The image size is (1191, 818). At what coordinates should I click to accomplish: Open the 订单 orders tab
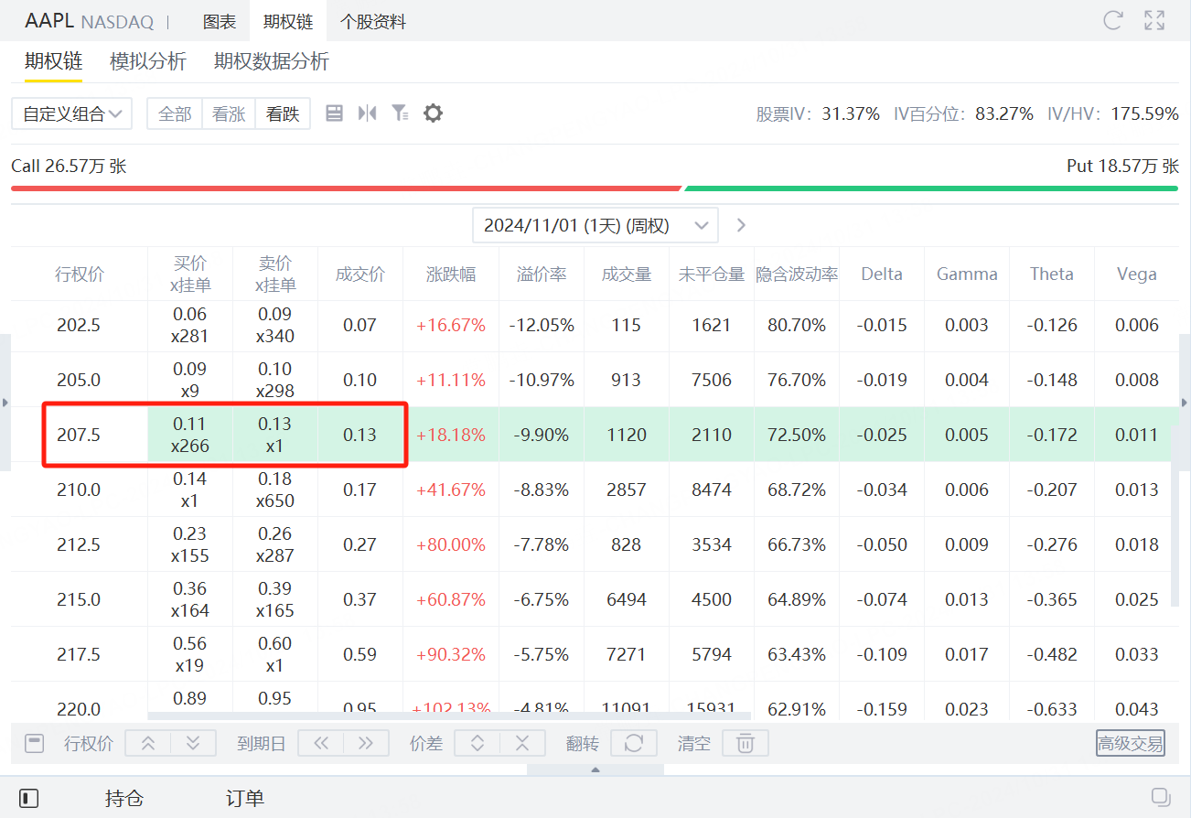[244, 798]
